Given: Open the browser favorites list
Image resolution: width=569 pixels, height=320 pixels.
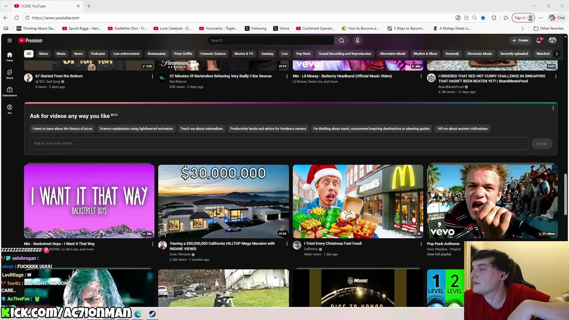Looking at the screenshot, I should point(506,18).
